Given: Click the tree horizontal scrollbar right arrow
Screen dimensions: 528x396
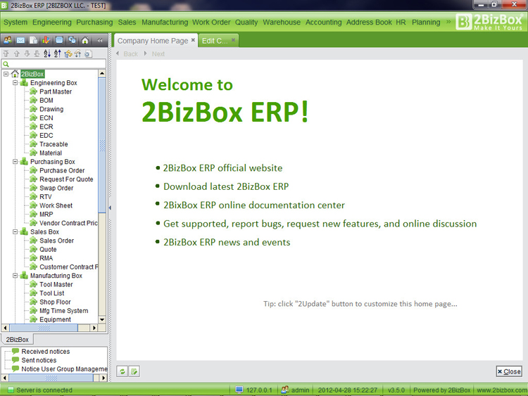Looking at the screenshot, I should (94, 328).
